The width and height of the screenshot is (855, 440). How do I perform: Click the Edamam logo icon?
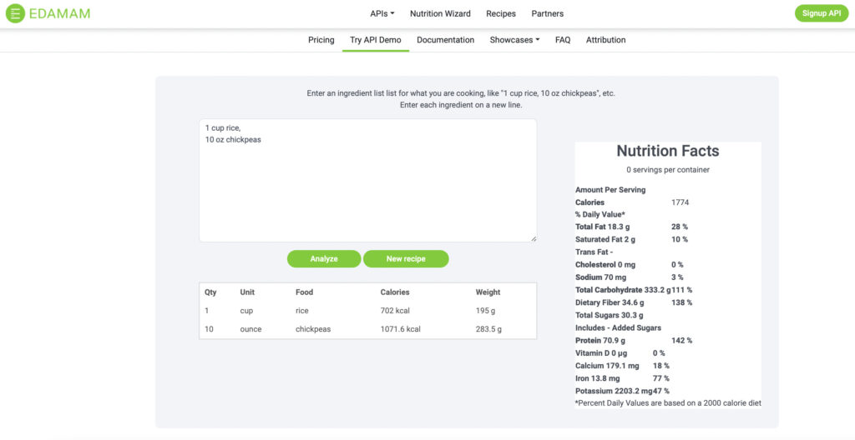[x=15, y=13]
